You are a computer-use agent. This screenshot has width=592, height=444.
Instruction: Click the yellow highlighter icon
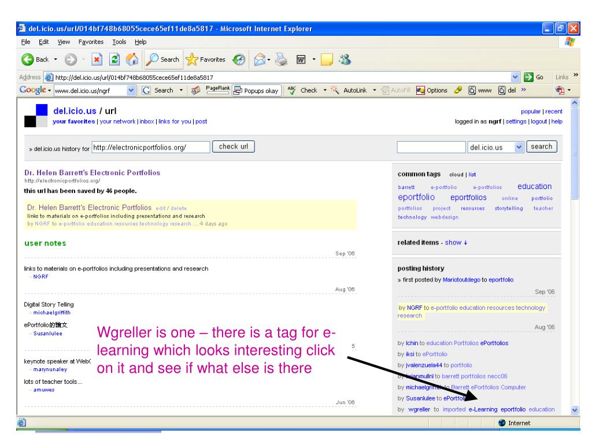pyautogui.click(x=458, y=90)
